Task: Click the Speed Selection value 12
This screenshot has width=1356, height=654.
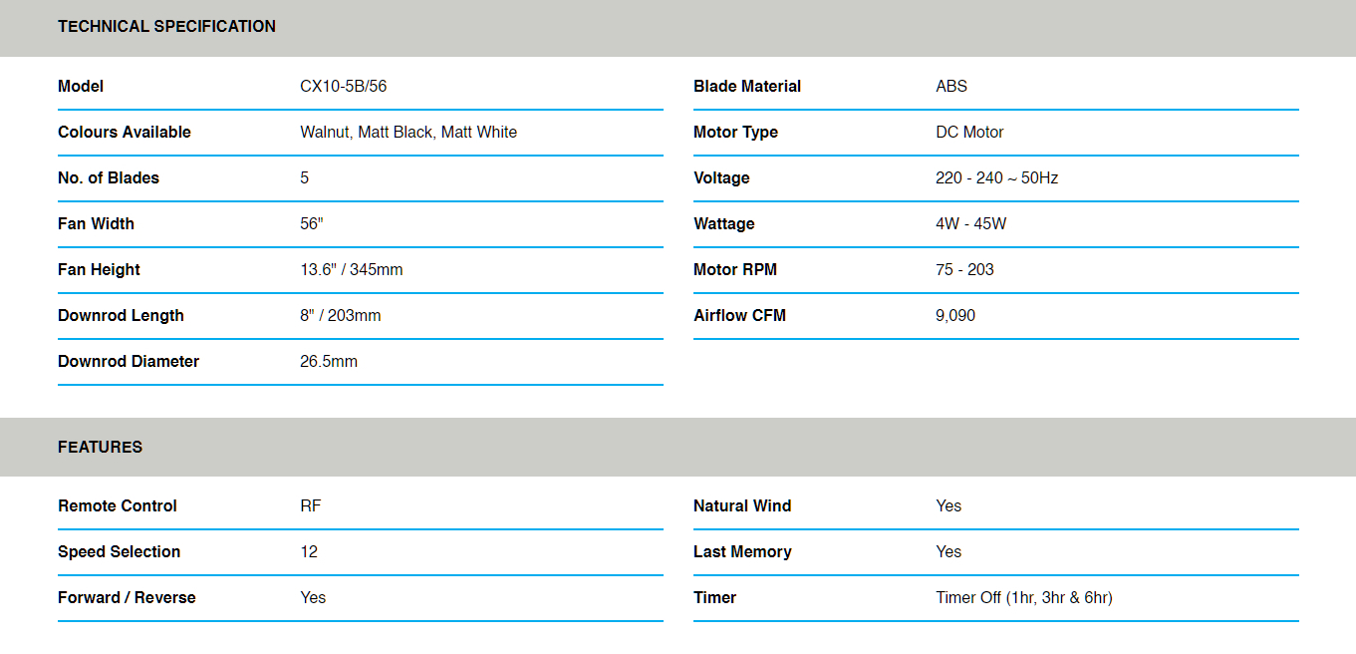Action: click(309, 552)
